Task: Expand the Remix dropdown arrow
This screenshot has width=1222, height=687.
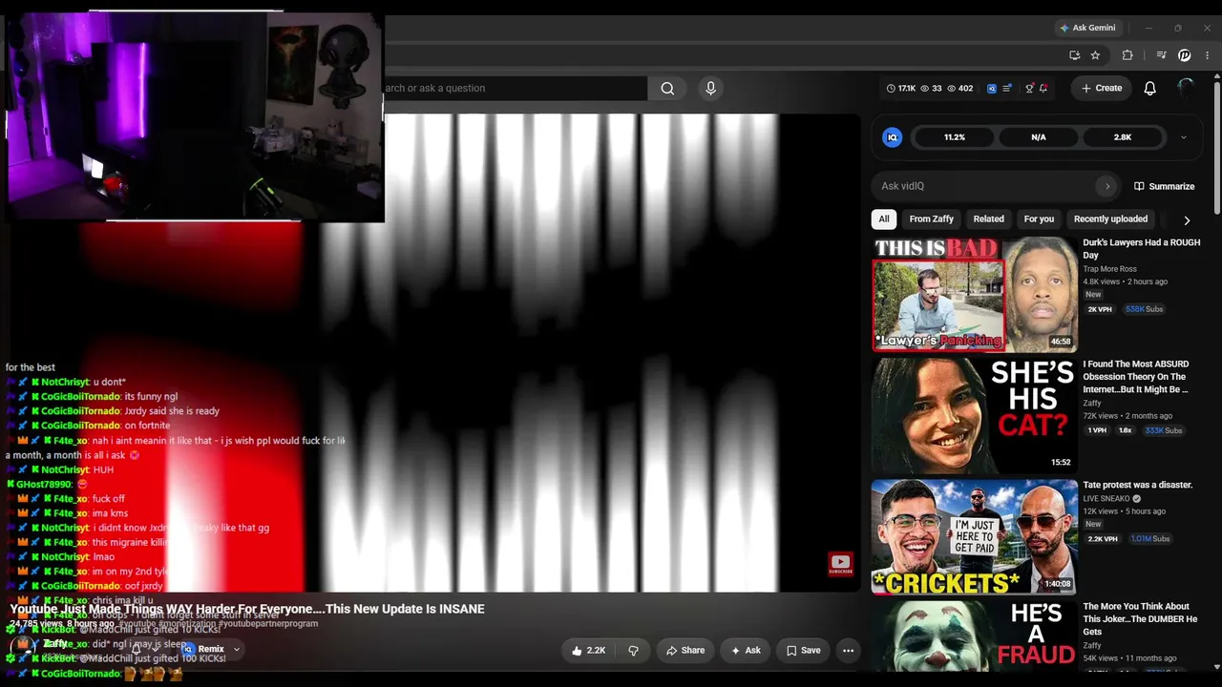Action: point(237,650)
